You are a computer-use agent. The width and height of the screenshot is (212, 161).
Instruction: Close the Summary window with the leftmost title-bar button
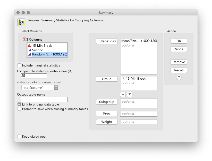(18, 13)
